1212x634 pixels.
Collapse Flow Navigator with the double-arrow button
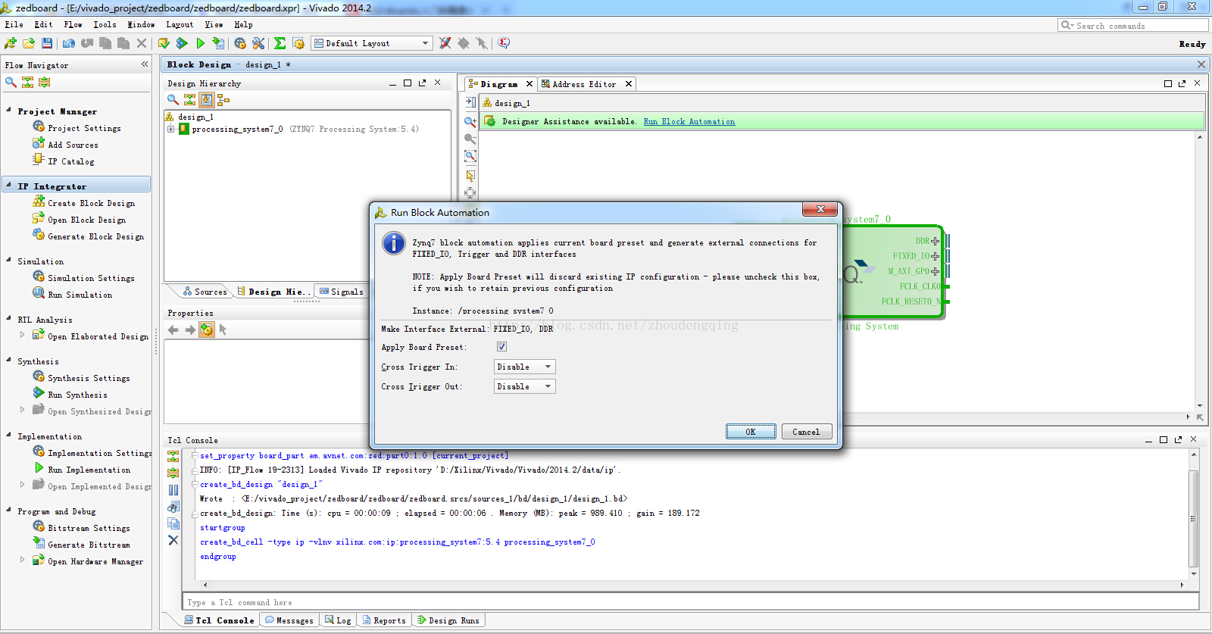click(145, 64)
